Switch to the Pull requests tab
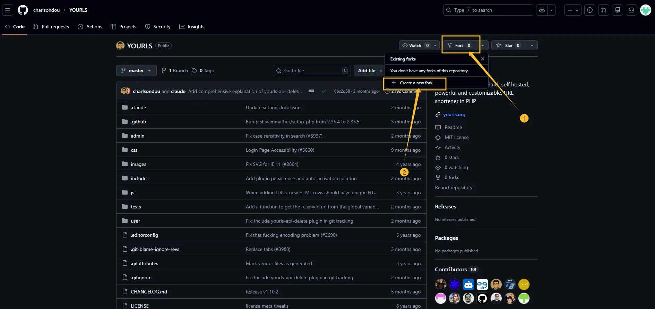This screenshot has width=655, height=309. pyautogui.click(x=51, y=27)
